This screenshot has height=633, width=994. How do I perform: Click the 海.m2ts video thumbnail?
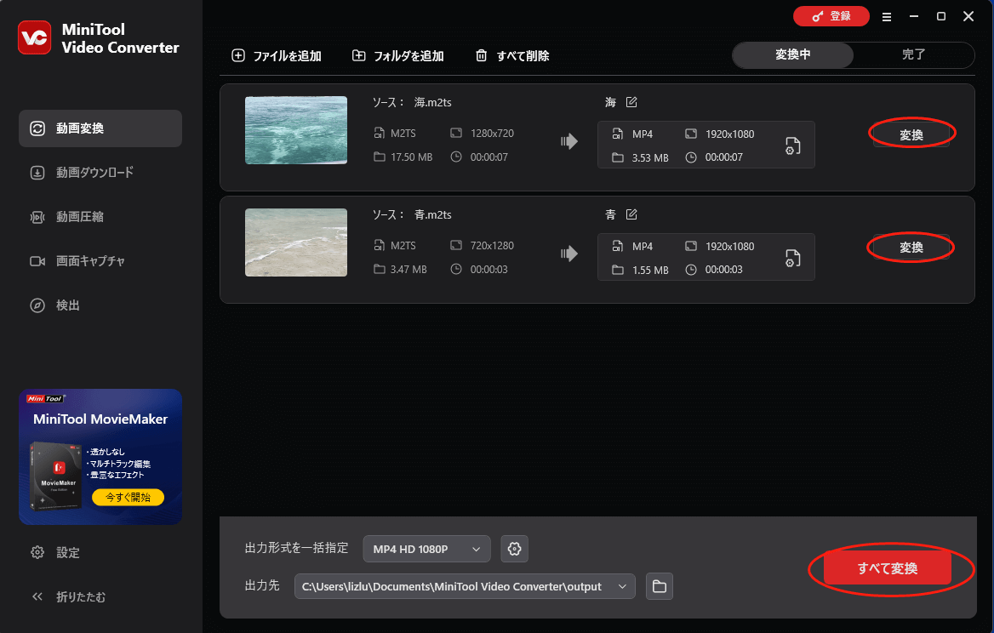point(296,130)
